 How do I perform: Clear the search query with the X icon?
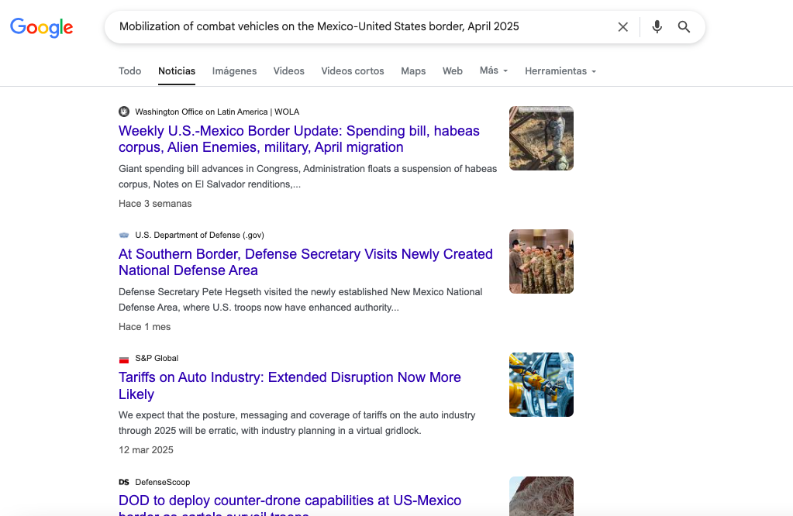(623, 27)
